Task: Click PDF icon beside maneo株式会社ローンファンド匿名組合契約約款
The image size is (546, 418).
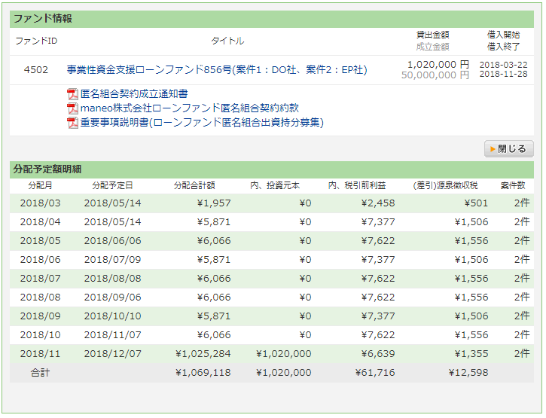Action: coord(72,108)
